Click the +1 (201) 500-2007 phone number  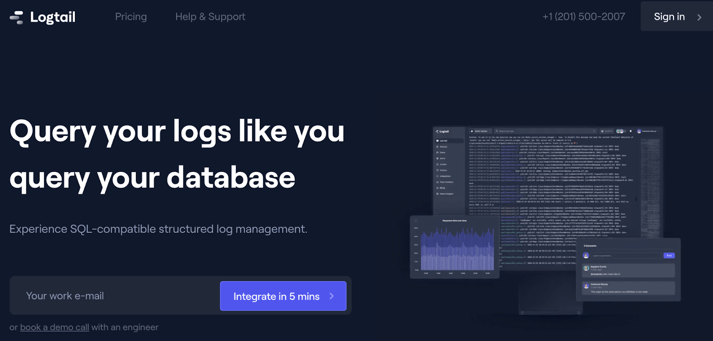coord(583,16)
